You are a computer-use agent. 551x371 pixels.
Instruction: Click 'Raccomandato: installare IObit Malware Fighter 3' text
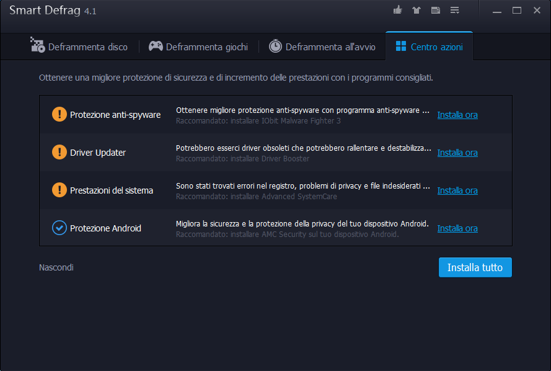coord(258,121)
